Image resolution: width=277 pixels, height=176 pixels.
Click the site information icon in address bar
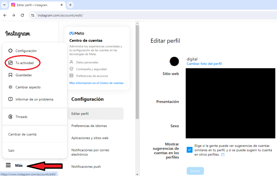[33, 15]
